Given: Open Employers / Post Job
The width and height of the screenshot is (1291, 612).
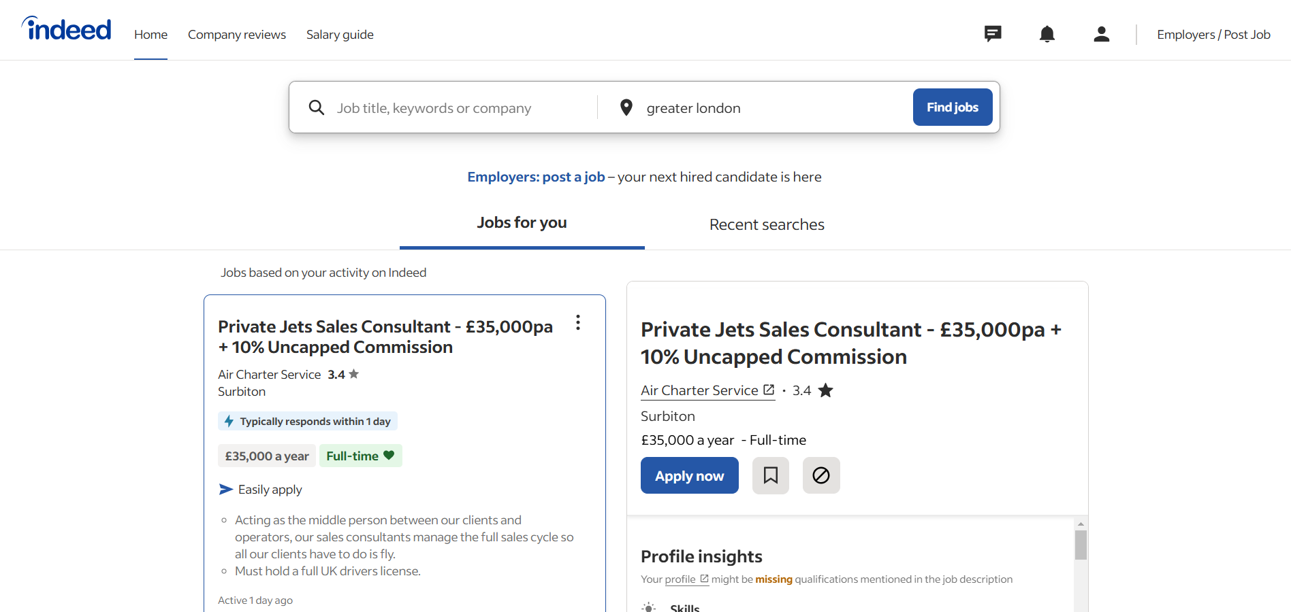Looking at the screenshot, I should coord(1213,35).
